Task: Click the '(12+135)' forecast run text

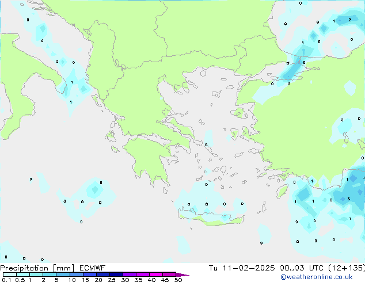Action: click(347, 268)
